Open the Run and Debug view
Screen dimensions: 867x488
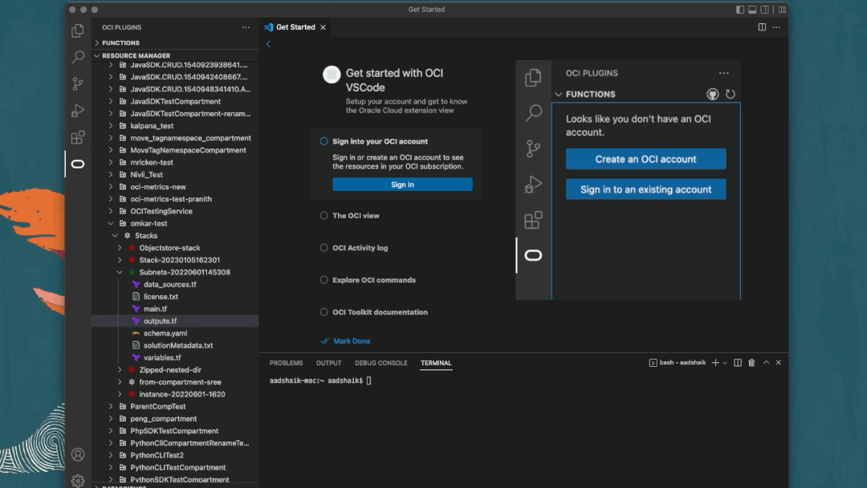(x=77, y=111)
